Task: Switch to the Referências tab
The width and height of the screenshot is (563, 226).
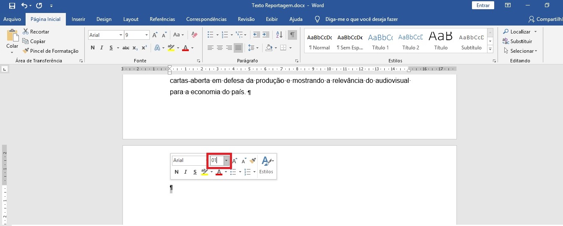Action: pyautogui.click(x=162, y=19)
